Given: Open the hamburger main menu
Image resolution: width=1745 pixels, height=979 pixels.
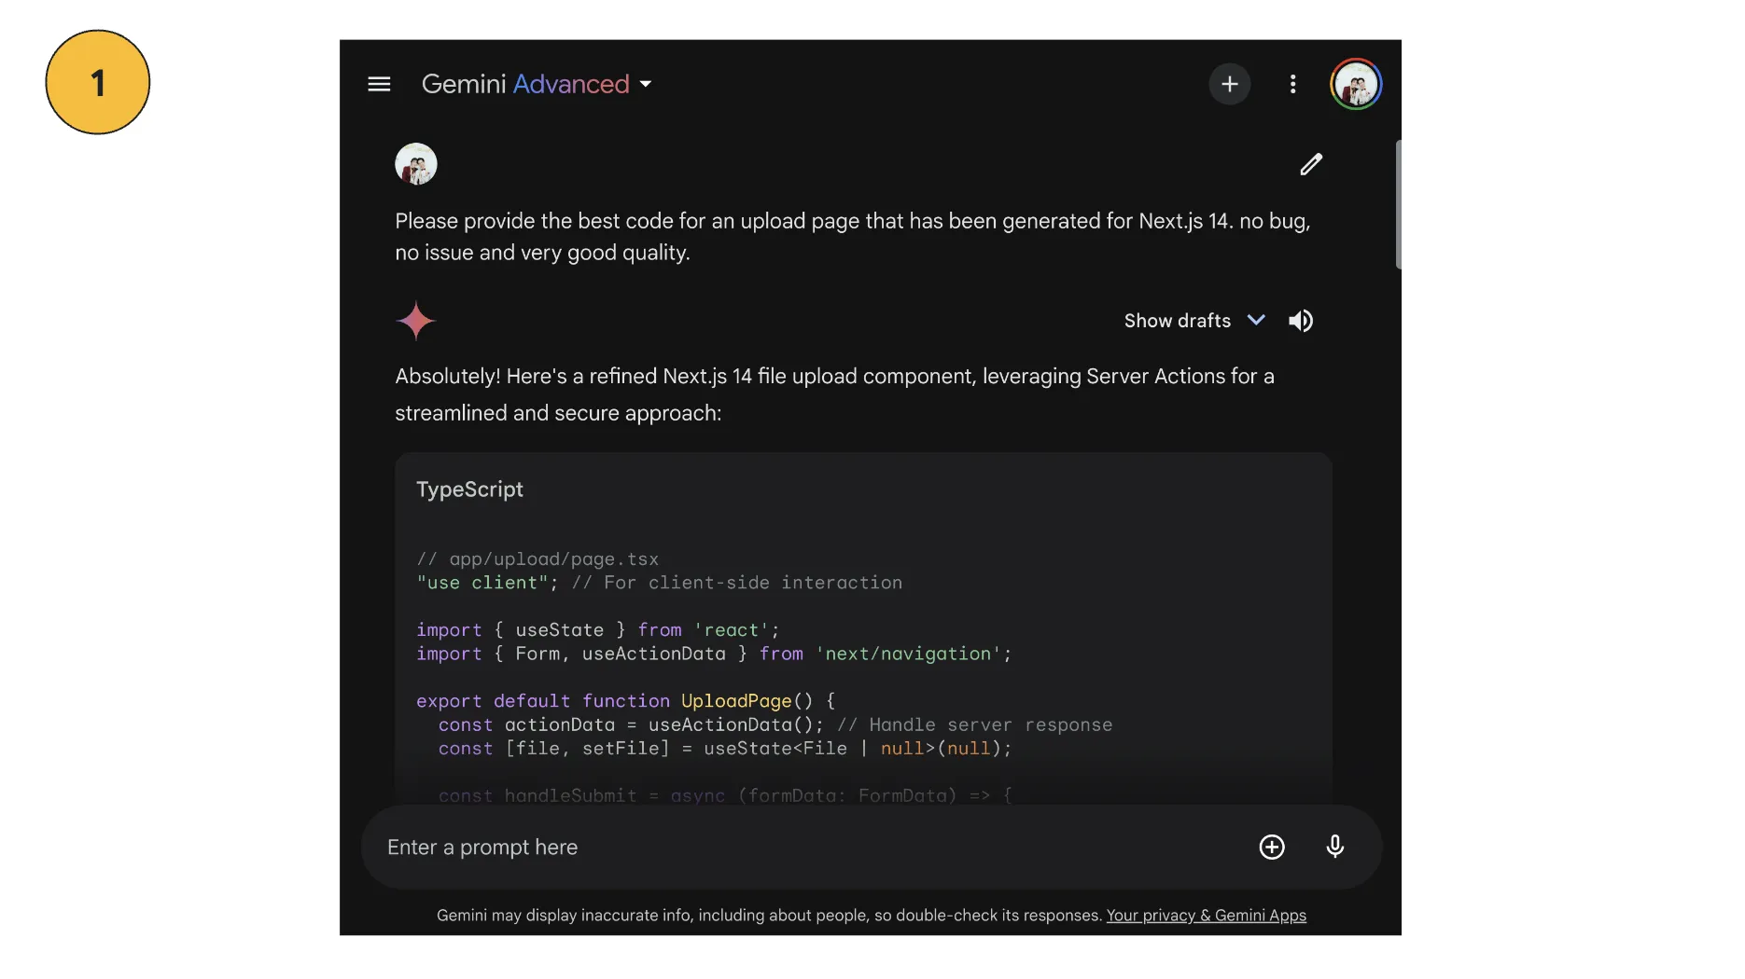Looking at the screenshot, I should coord(379,84).
